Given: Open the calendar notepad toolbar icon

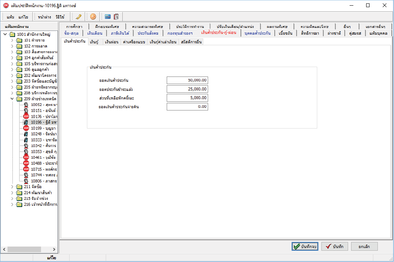Looking at the screenshot, I should (x=116, y=17).
